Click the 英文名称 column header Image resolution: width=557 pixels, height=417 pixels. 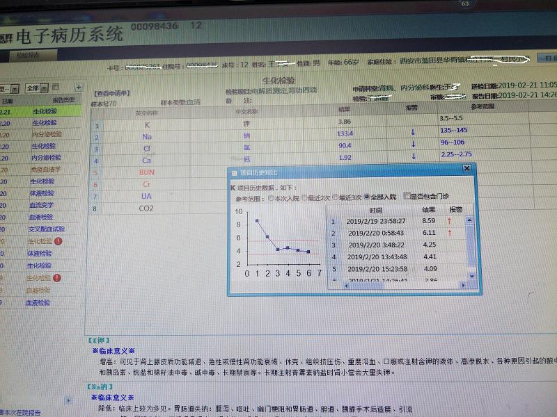tap(146, 113)
